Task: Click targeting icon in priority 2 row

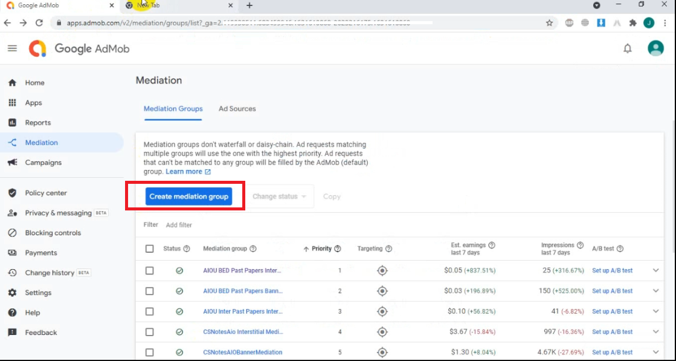Action: click(382, 291)
